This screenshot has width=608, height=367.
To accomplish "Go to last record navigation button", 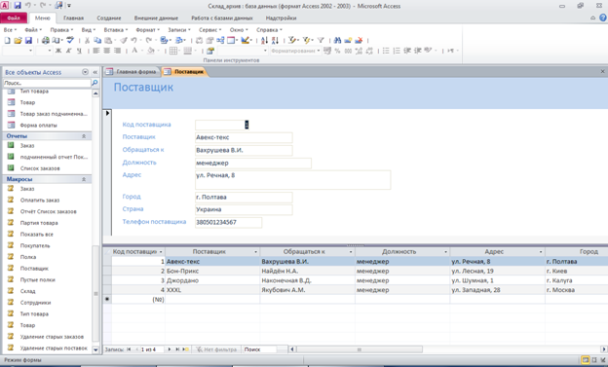I will 177,349.
